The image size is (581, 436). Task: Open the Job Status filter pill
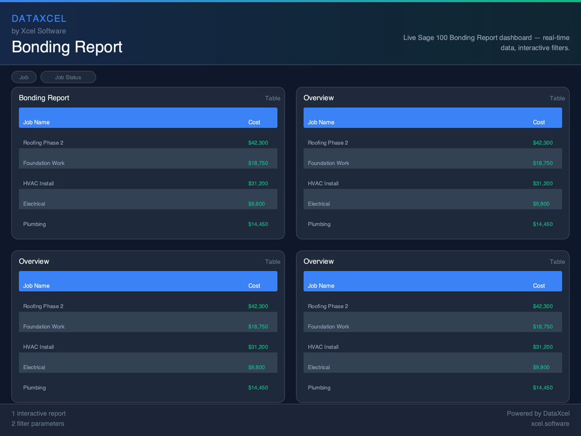(68, 77)
